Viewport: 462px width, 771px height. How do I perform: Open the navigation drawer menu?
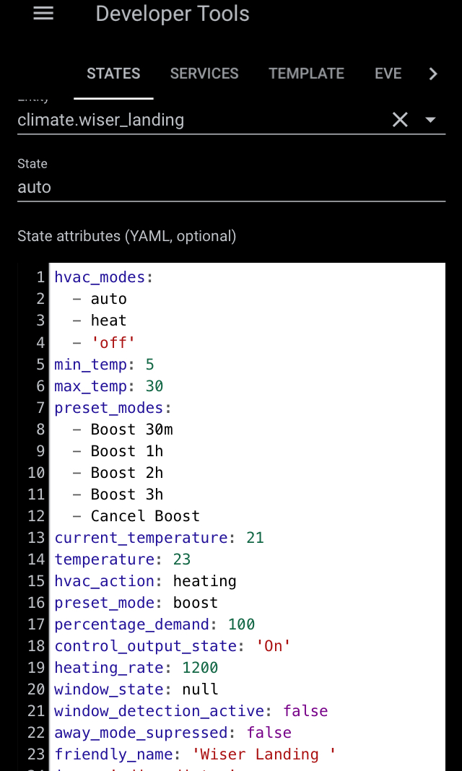43,13
